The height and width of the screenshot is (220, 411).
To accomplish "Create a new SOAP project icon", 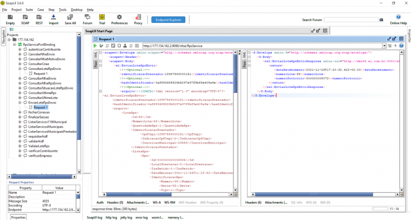I will (25, 17).
